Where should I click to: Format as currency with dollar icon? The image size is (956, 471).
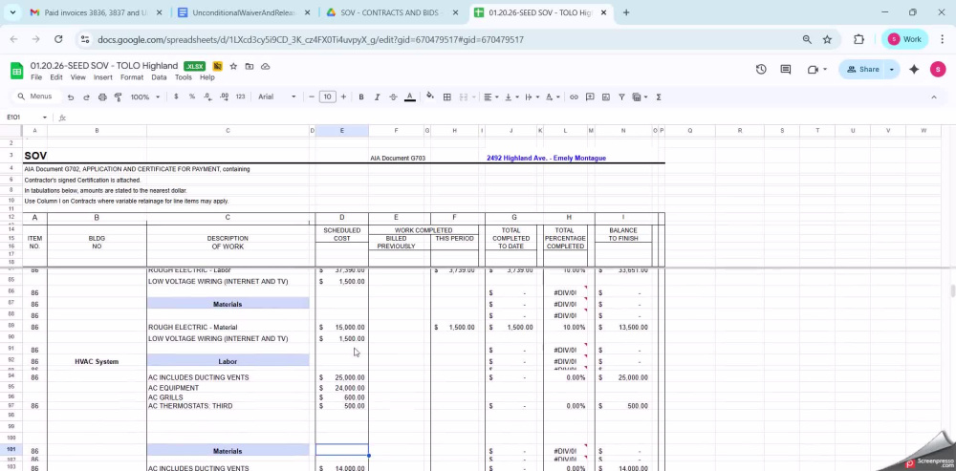(176, 96)
